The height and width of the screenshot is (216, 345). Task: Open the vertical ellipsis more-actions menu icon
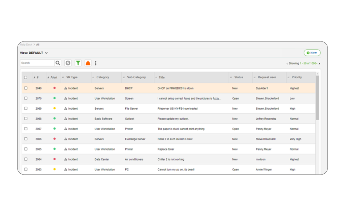pyautogui.click(x=96, y=63)
